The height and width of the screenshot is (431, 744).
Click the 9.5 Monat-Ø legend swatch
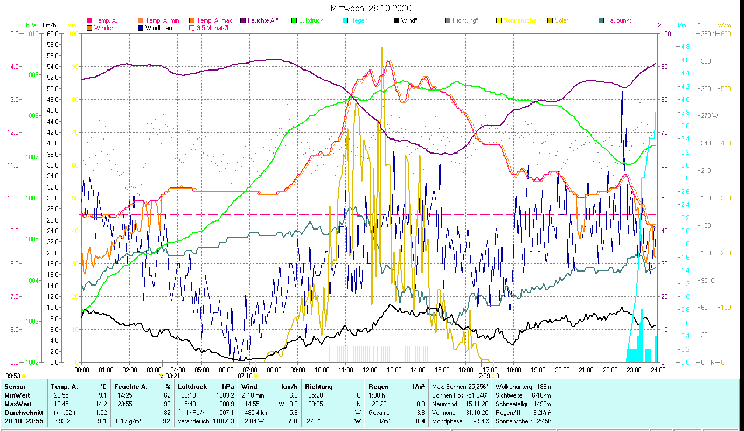[x=191, y=28]
